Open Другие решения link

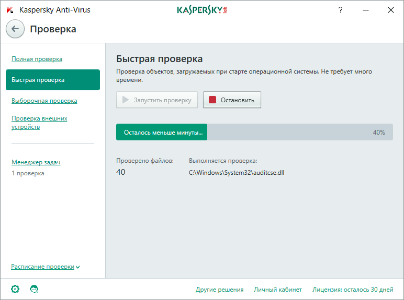point(219,290)
